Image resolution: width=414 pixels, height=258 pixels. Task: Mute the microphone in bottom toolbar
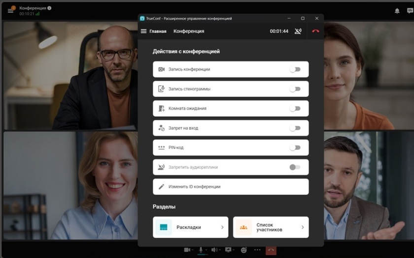[200, 250]
